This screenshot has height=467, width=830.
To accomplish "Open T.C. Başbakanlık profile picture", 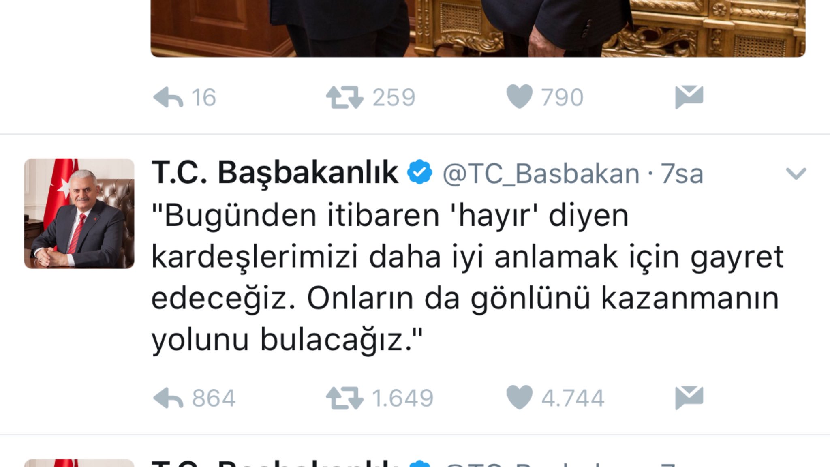I will 79,213.
